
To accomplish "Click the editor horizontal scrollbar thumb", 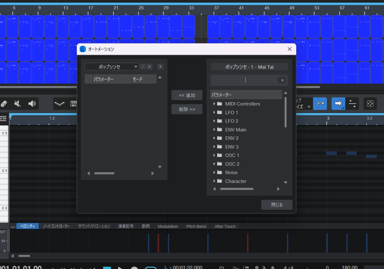I will 24,256.
